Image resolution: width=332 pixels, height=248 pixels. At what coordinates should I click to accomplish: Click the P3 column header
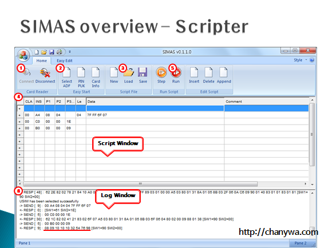pyautogui.click(x=70, y=102)
